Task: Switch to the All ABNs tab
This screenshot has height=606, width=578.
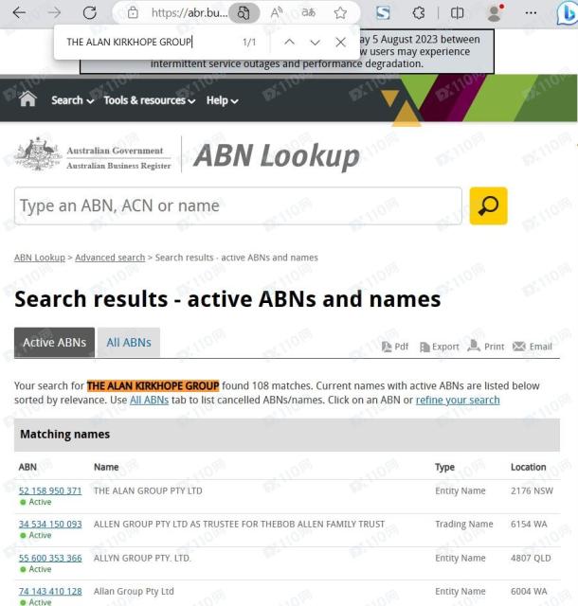Action: tap(129, 343)
